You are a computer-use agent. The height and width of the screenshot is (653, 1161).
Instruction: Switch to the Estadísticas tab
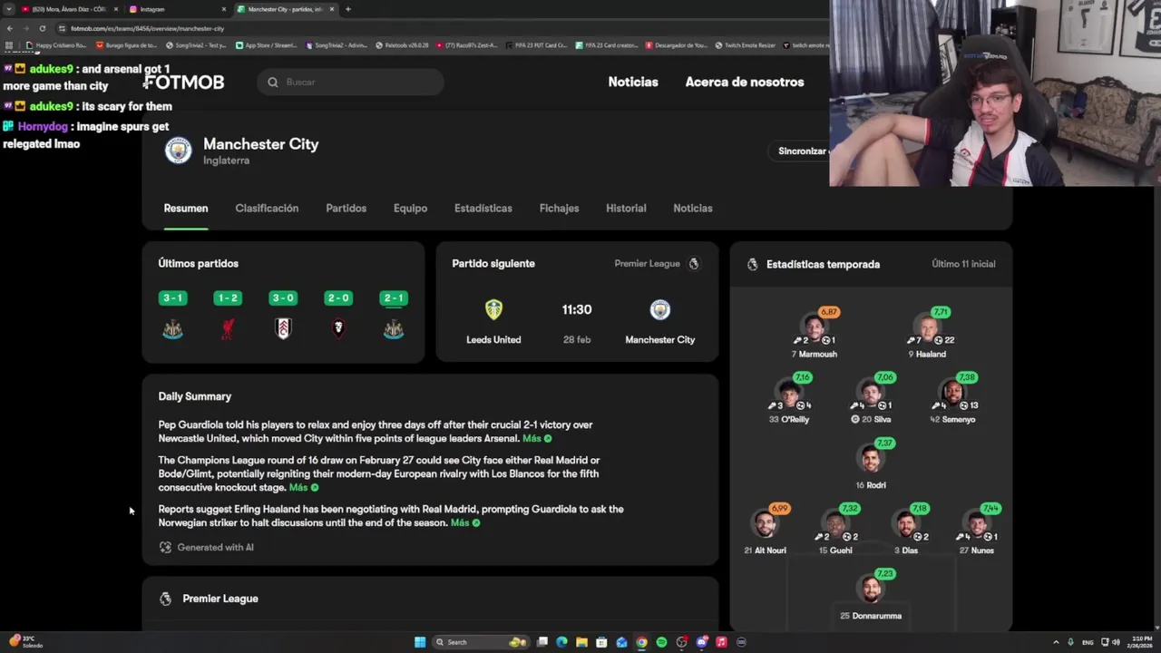[483, 209]
